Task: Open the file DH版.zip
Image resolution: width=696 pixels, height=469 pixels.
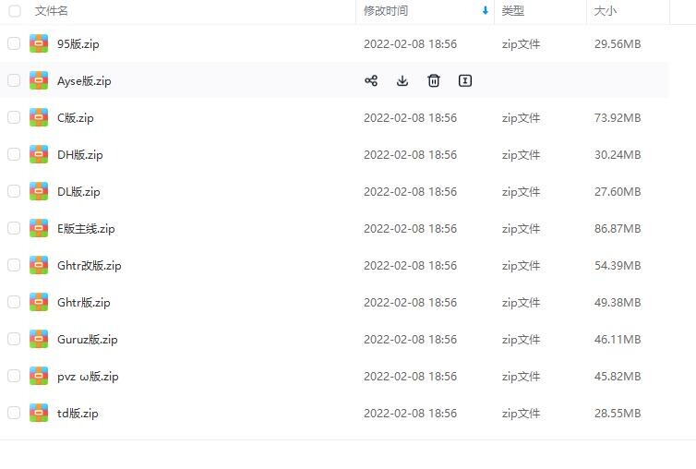Action: coord(80,154)
